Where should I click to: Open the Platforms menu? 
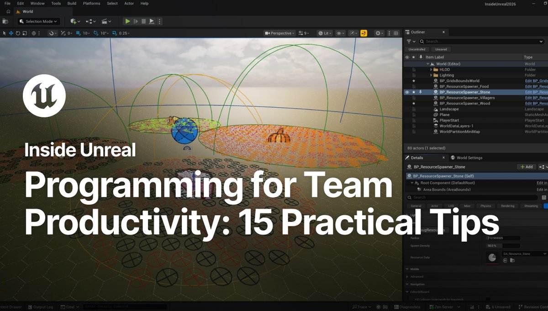(92, 3)
